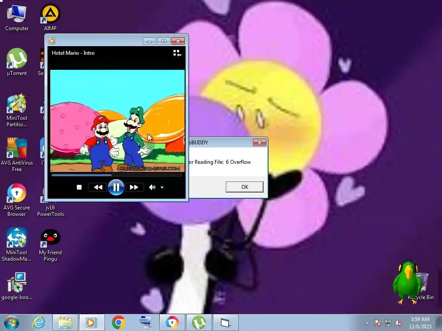Open MiniTool Partition desktop shortcut
Viewport: 442px width, 331px height.
[17, 110]
